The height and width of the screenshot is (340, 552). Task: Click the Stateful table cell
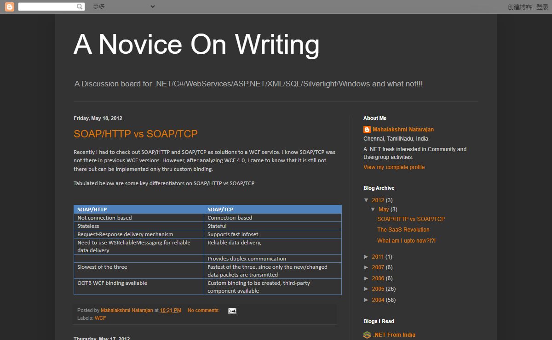coord(273,226)
